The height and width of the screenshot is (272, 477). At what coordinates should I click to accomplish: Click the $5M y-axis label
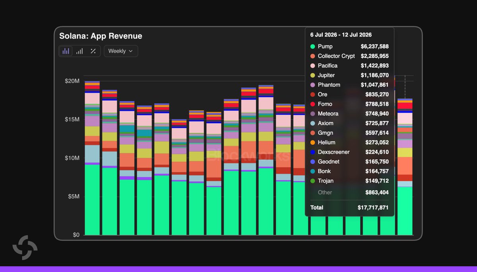point(73,197)
